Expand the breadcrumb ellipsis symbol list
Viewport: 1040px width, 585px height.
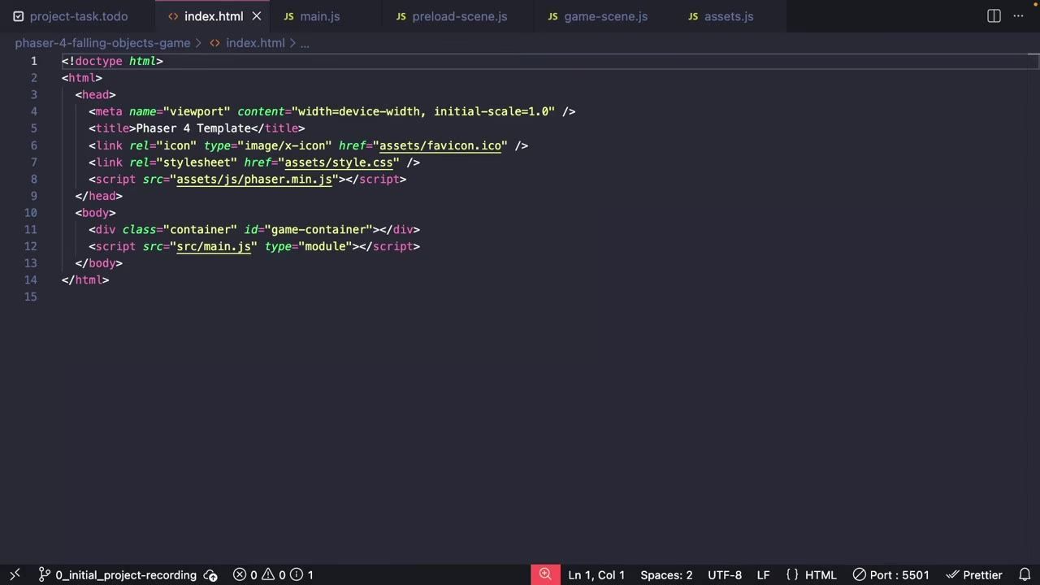[305, 43]
